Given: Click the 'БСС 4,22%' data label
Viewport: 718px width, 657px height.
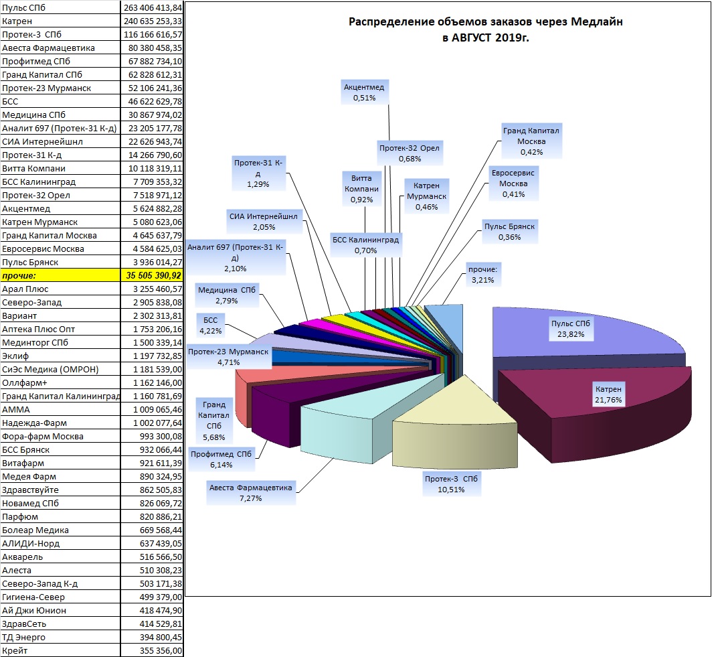Looking at the screenshot, I should pos(211,325).
